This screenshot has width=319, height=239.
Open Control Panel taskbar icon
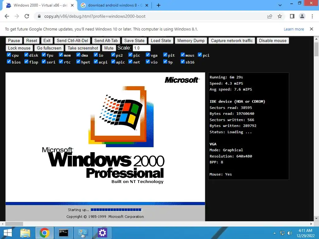pyautogui.click(x=83, y=233)
